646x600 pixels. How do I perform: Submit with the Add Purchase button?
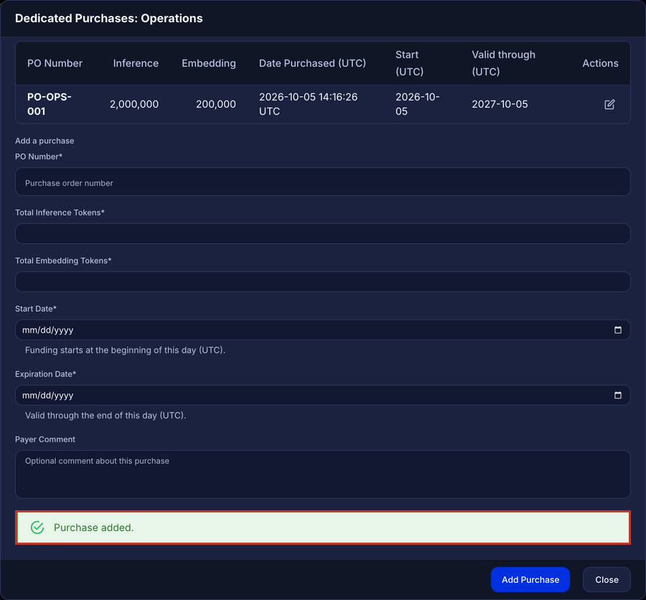(530, 579)
